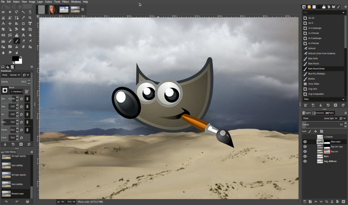
Task: Click the black foreground color swatch
Action: tap(15, 59)
